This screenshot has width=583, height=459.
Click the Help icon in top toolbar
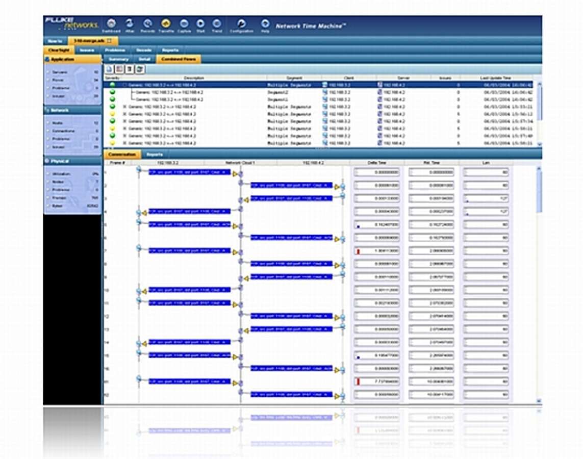coord(265,23)
